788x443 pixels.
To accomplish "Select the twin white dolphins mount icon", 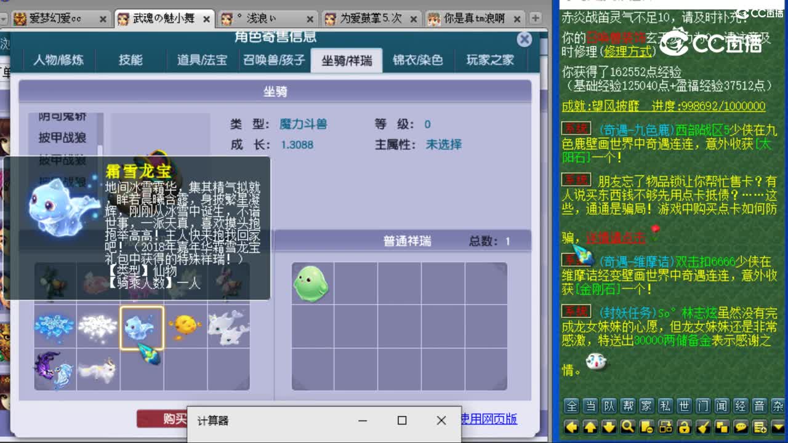I will click(x=228, y=327).
